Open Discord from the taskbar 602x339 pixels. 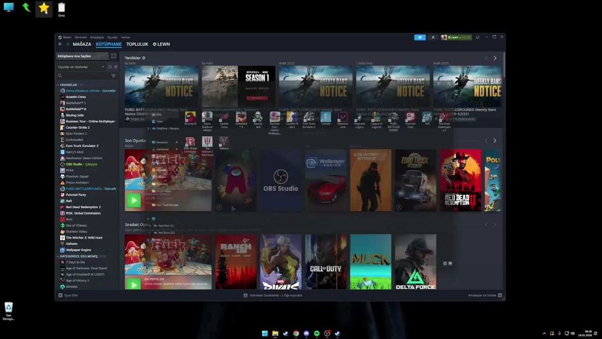306,333
